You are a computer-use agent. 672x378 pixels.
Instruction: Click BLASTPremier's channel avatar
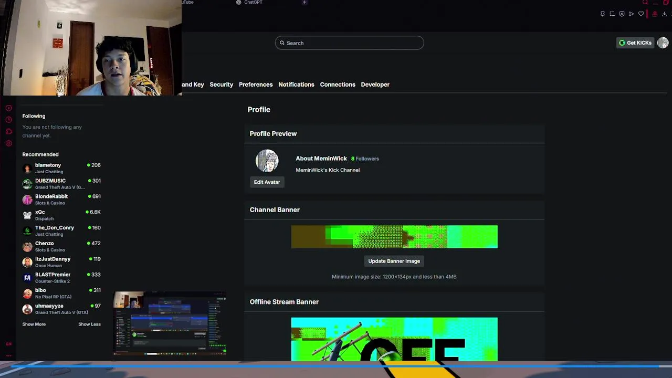[27, 278]
